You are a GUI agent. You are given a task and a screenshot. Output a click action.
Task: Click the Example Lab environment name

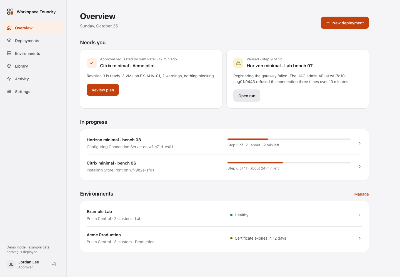point(99,212)
